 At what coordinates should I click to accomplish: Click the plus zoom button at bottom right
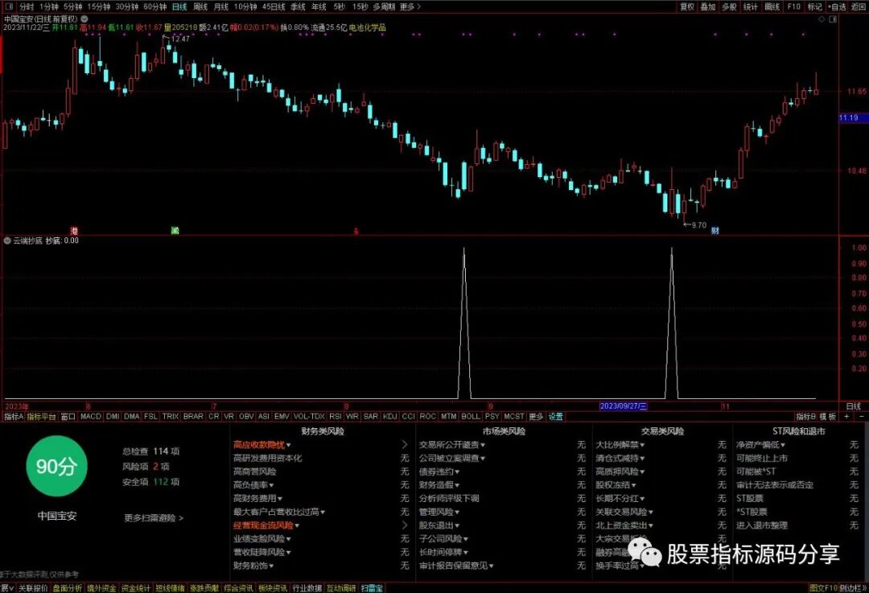point(846,416)
